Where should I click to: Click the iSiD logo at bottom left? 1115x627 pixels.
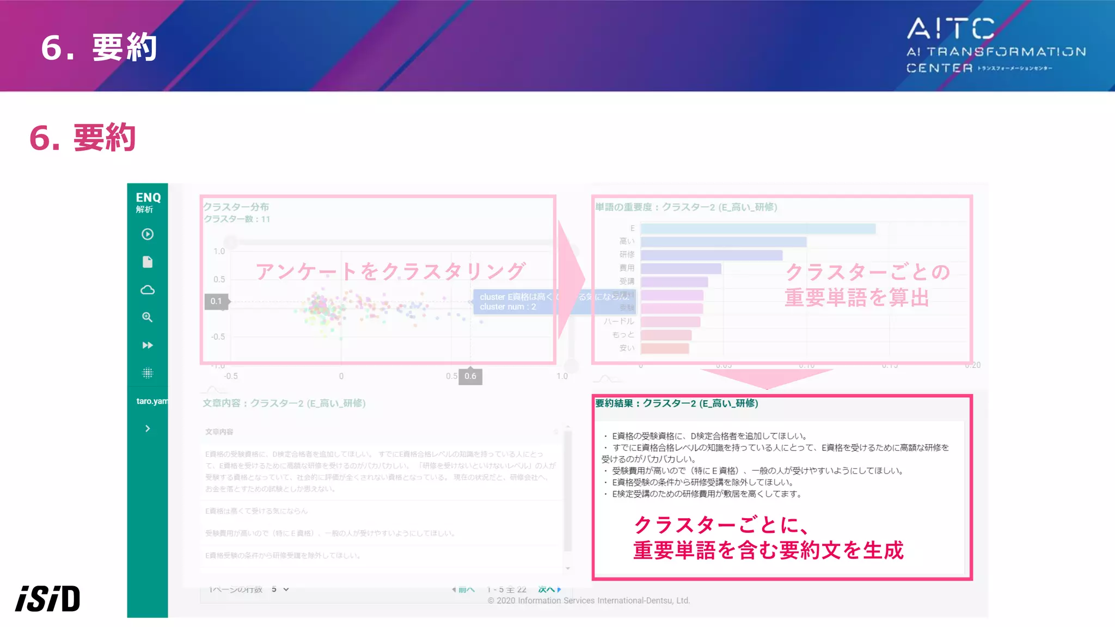point(48,599)
